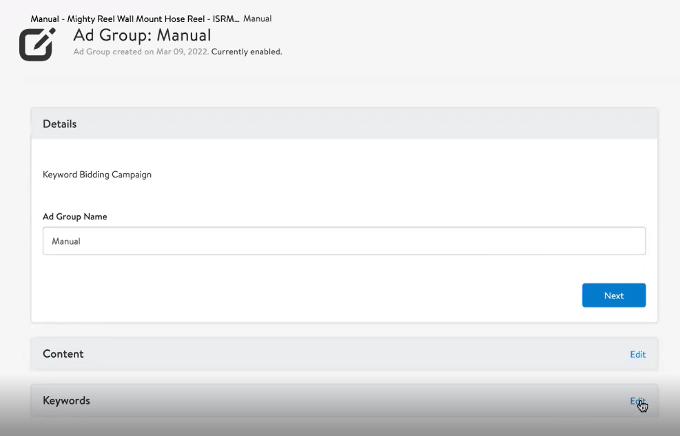Click the Ad Group Name field label
The width and height of the screenshot is (680, 436).
[74, 217]
